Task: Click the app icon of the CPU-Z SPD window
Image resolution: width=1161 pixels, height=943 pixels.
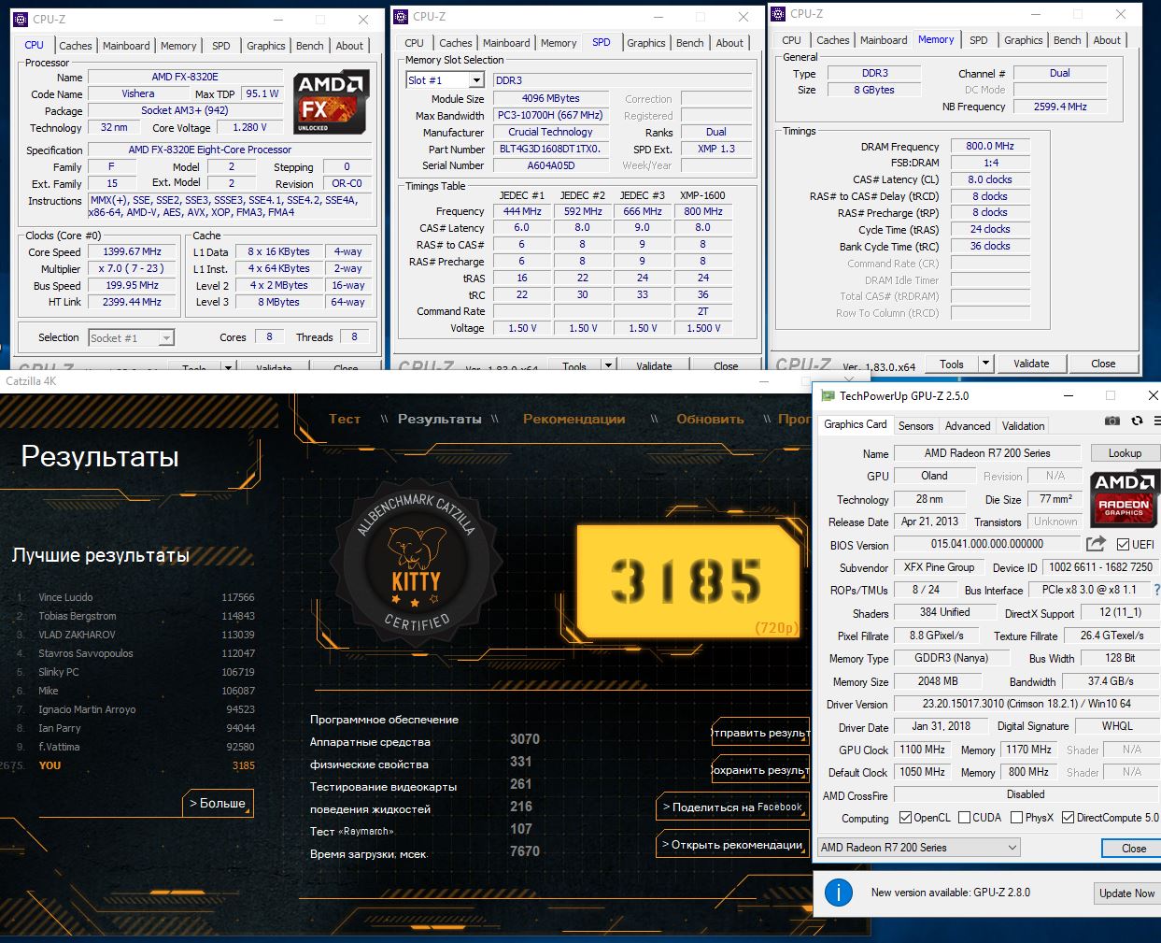Action: (x=401, y=17)
